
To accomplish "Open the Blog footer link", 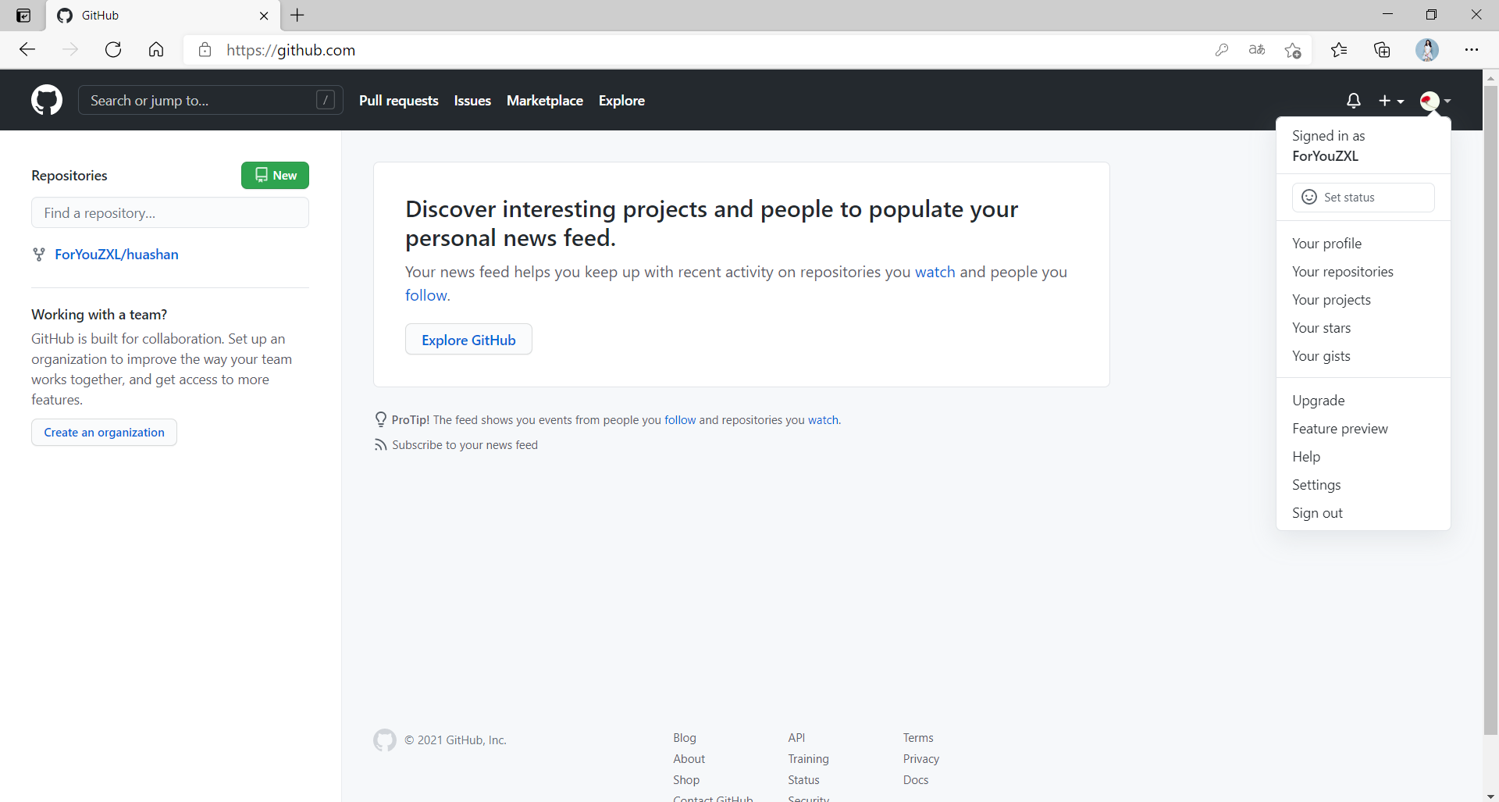I will pos(685,738).
